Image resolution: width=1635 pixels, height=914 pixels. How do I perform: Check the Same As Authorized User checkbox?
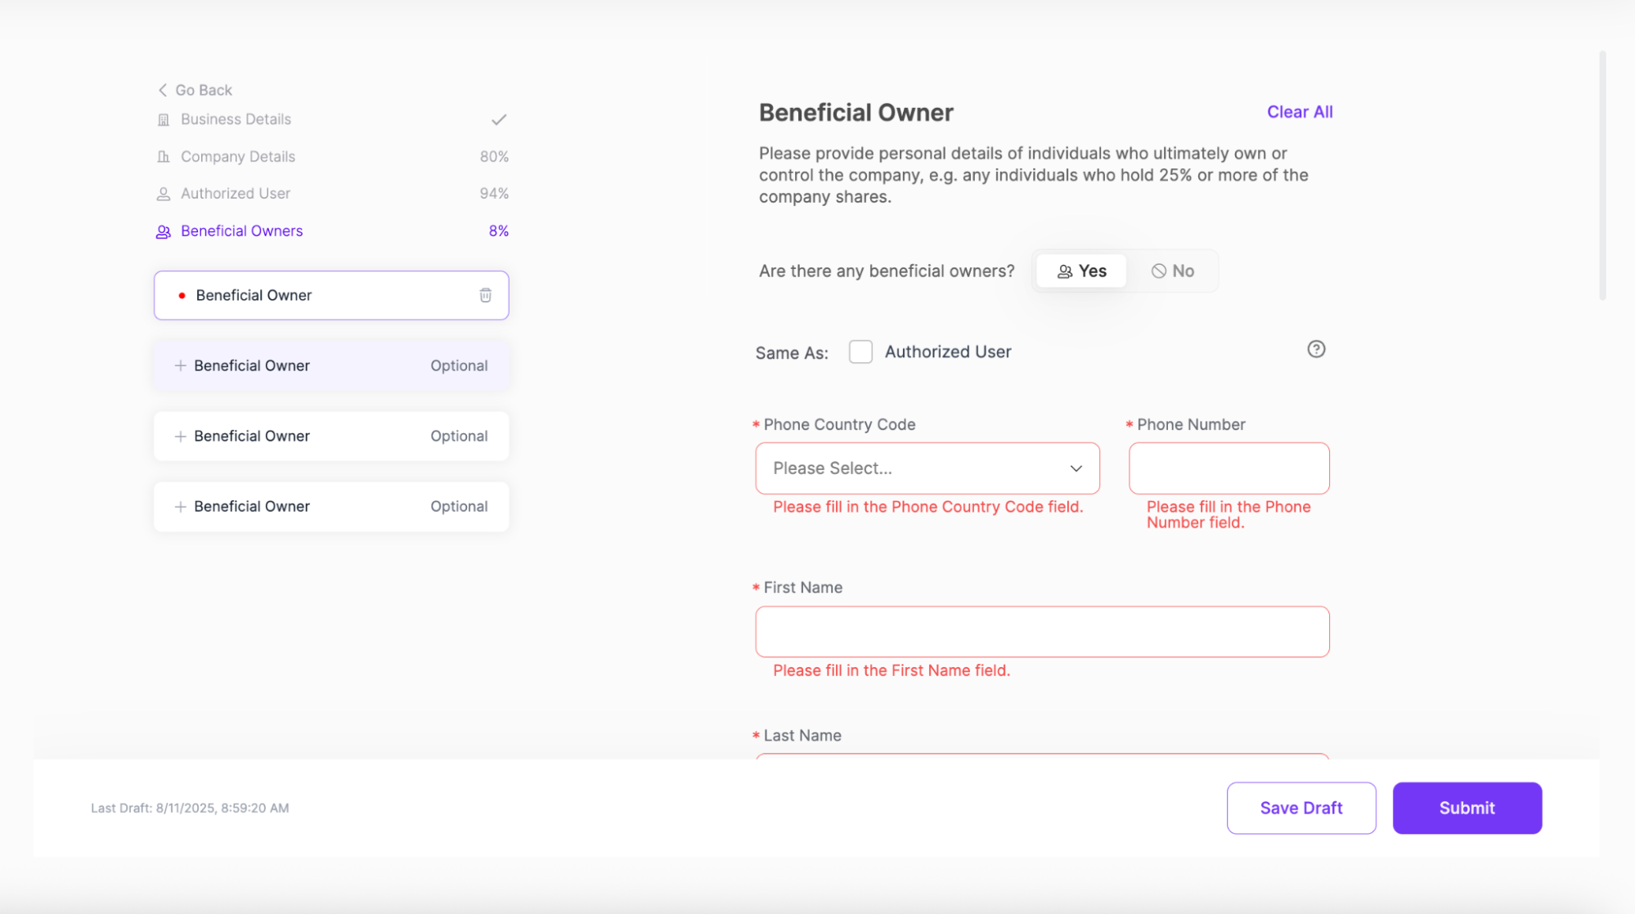(860, 352)
